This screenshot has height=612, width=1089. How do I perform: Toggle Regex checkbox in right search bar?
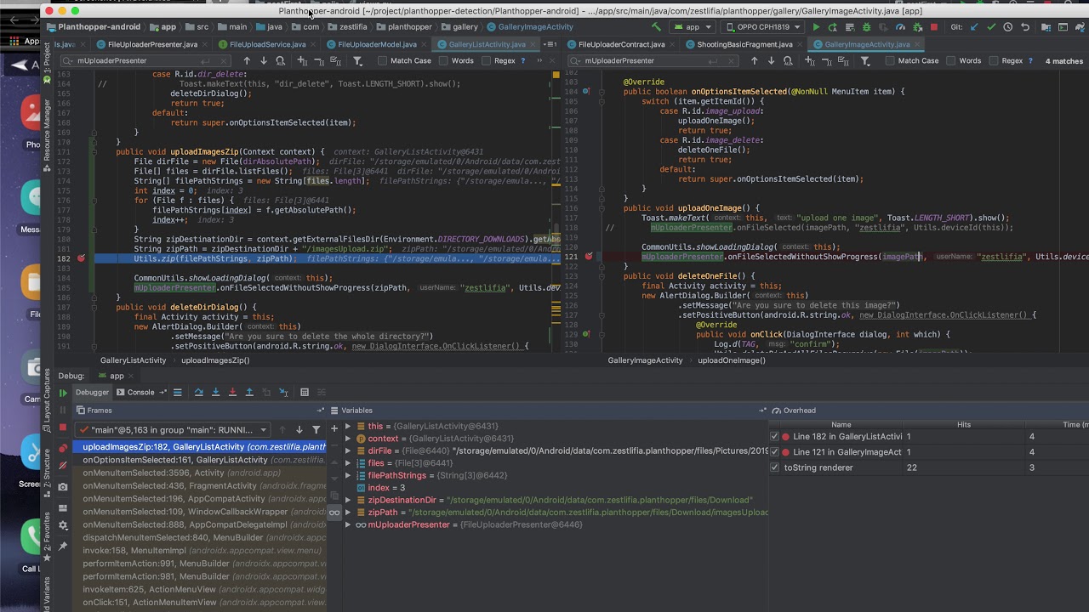click(x=994, y=61)
